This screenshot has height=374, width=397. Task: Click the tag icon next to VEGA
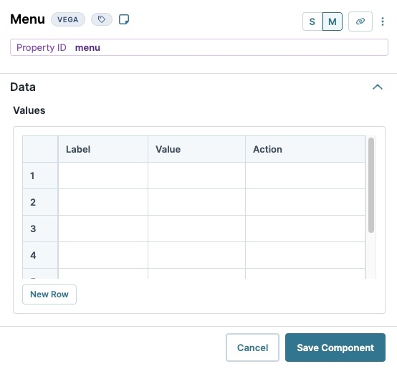pos(102,19)
